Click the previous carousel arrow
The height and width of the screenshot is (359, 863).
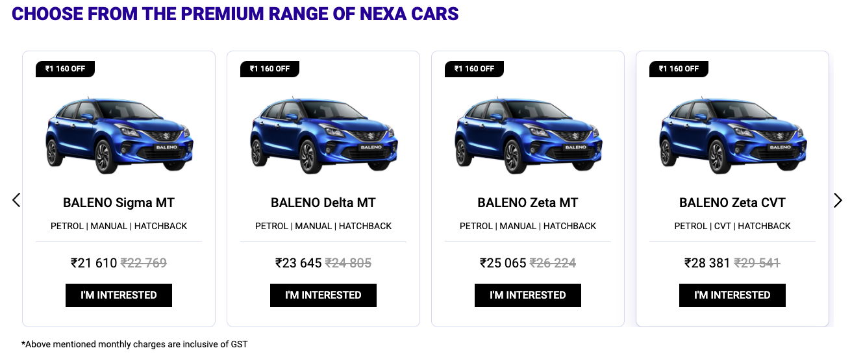(x=17, y=201)
